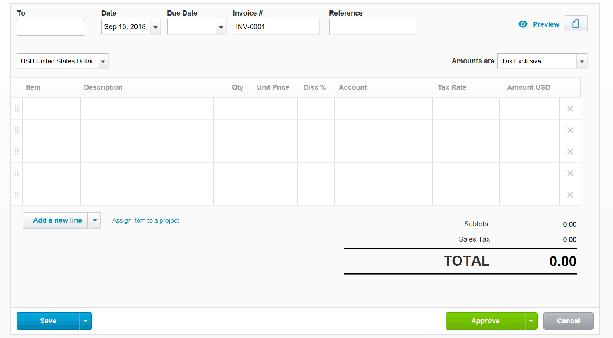This screenshot has width=613, height=338.
Task: Open the Date picker dropdown arrow
Action: [x=155, y=27]
